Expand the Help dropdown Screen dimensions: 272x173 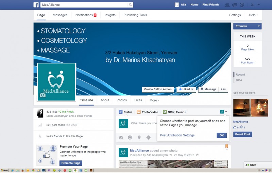(253, 15)
